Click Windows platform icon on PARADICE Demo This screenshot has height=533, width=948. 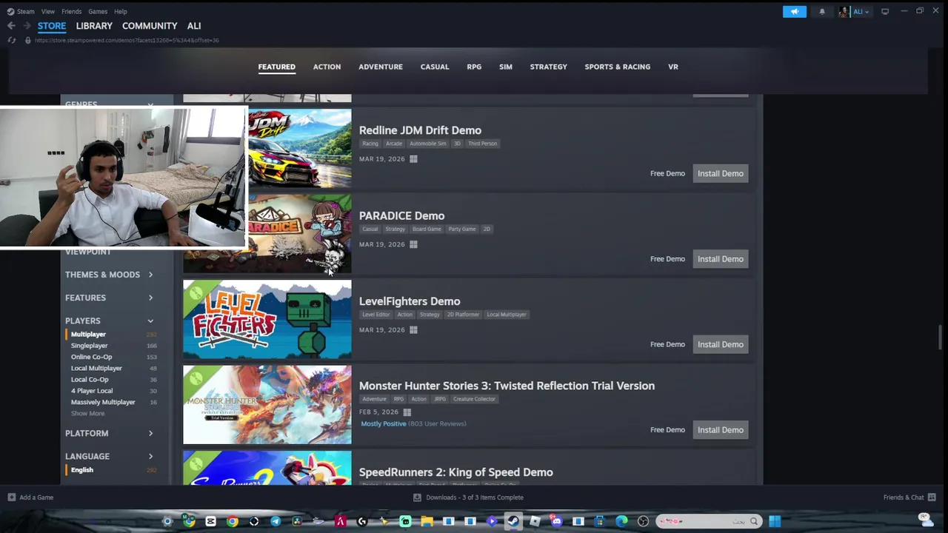point(413,244)
